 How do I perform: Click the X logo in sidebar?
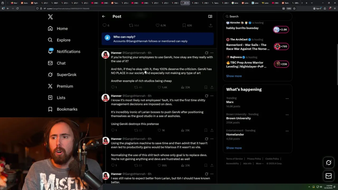click(x=50, y=17)
